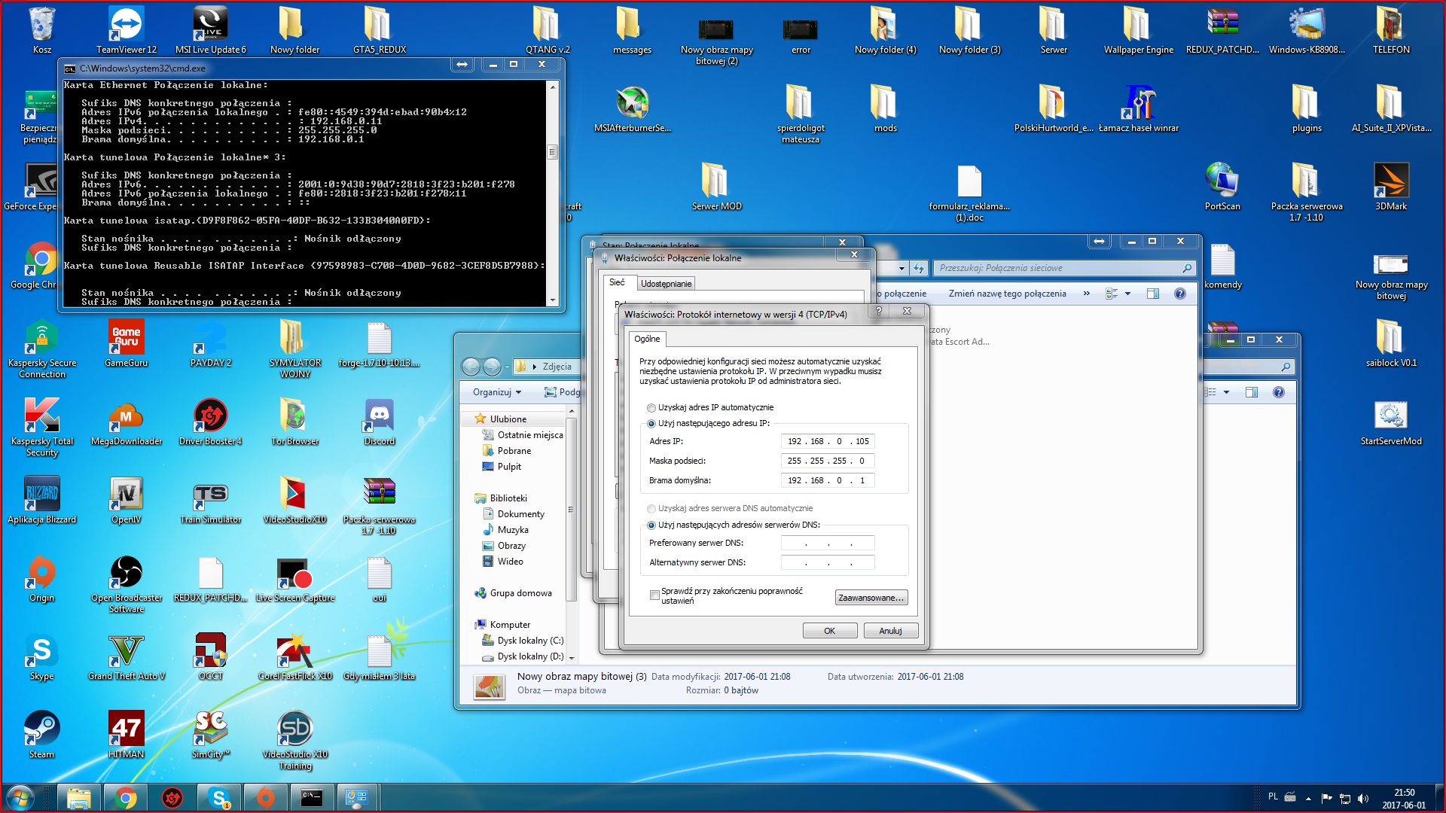Open Origin desktop shortcut

pyautogui.click(x=42, y=578)
